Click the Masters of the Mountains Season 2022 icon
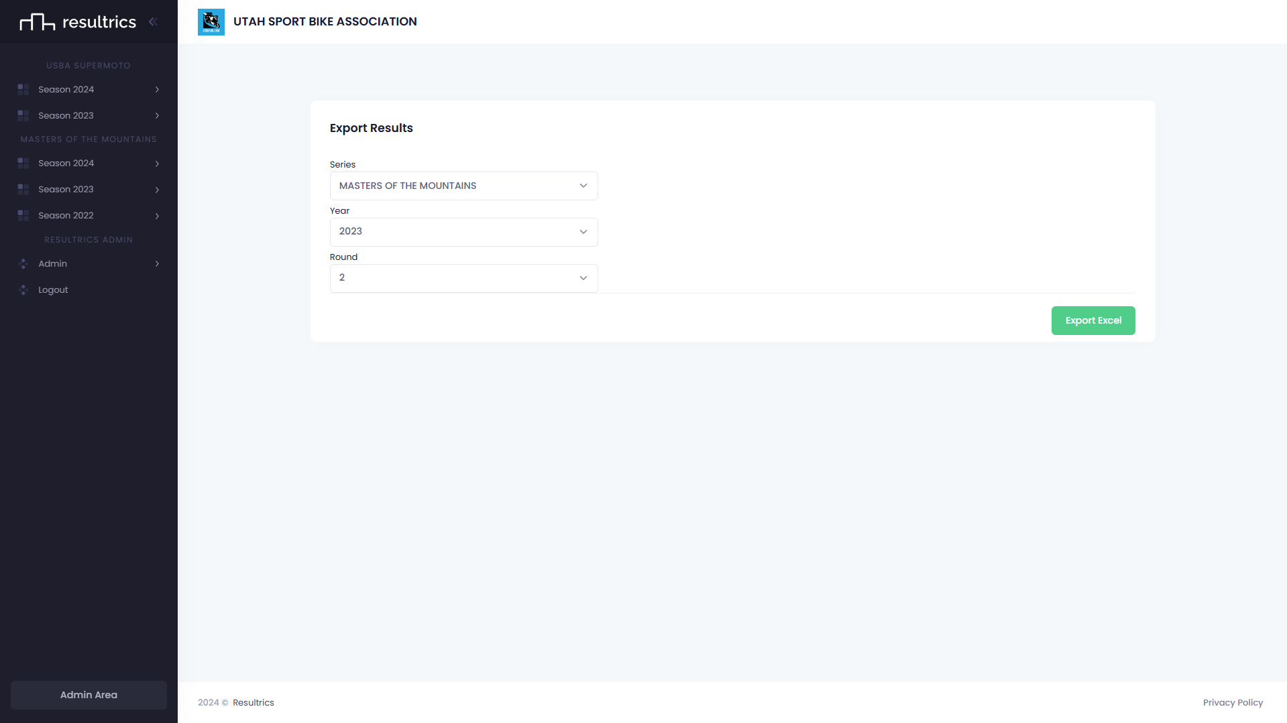Screen dimensions: 1287x723 (x=23, y=216)
